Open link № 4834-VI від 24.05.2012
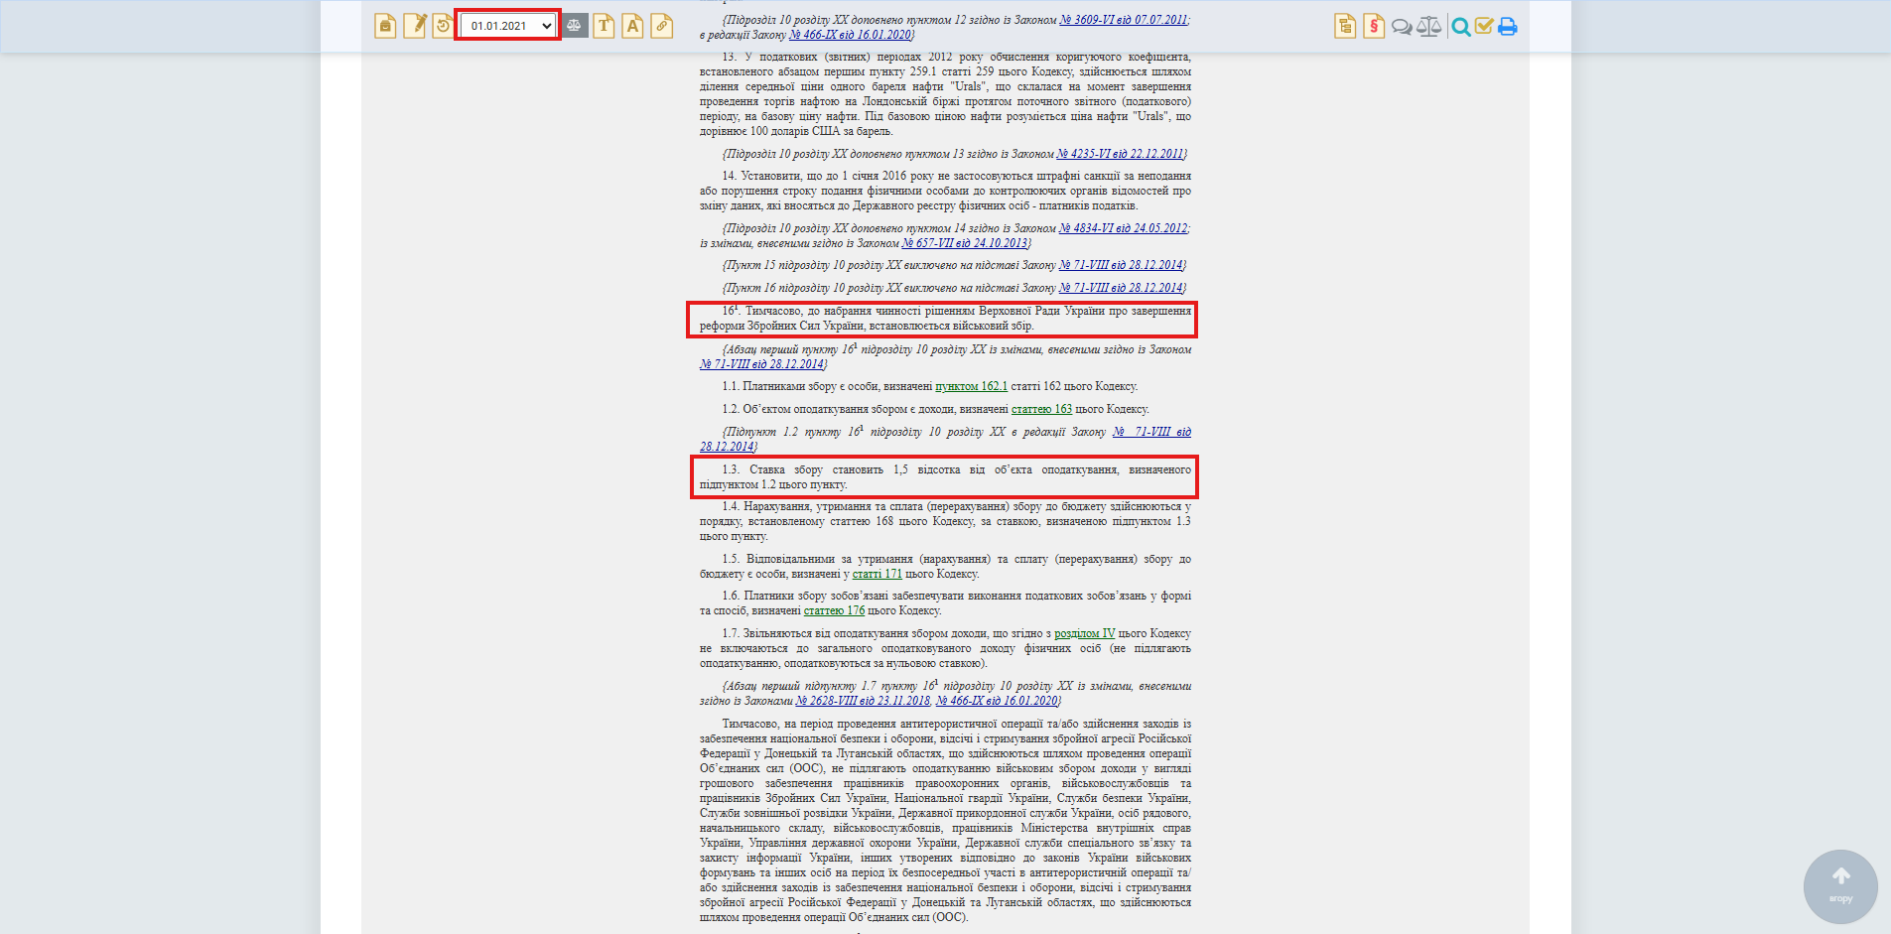Image resolution: width=1891 pixels, height=934 pixels. coord(1123,228)
